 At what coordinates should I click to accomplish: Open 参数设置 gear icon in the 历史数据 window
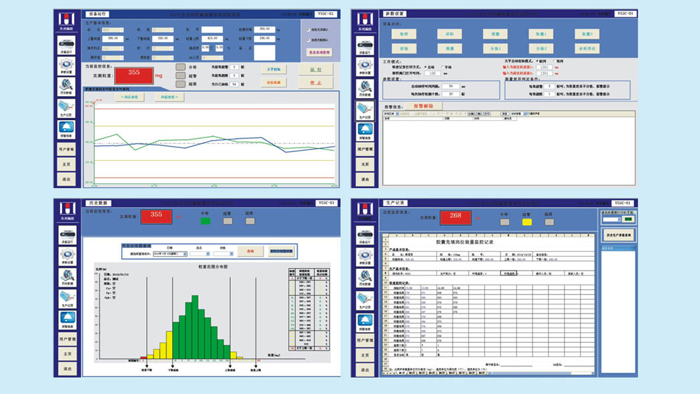(x=67, y=256)
